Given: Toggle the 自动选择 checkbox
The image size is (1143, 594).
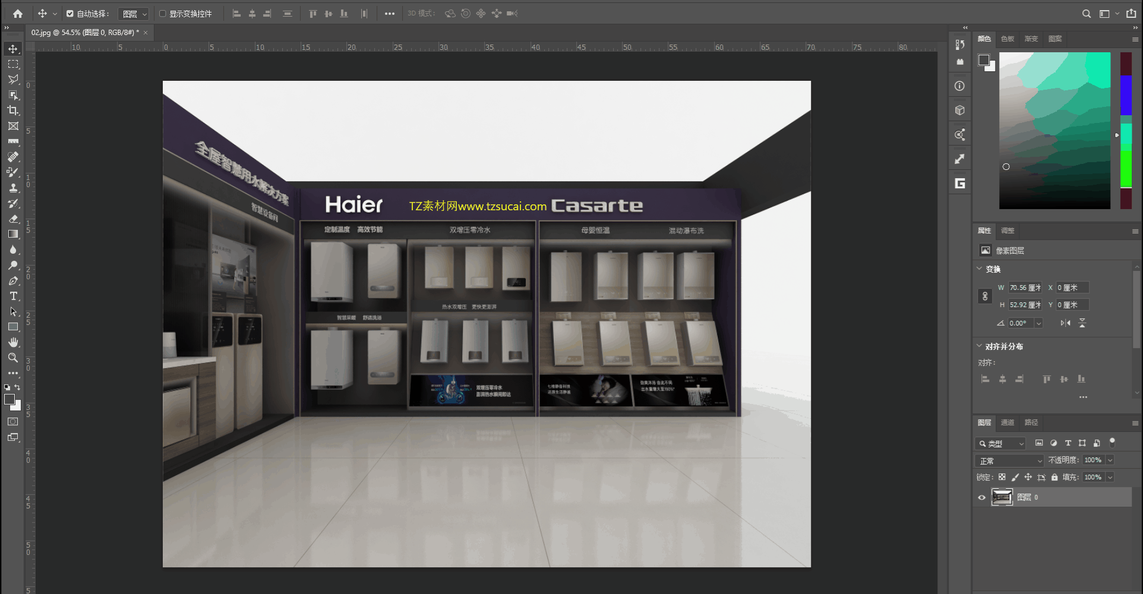Looking at the screenshot, I should pos(70,14).
